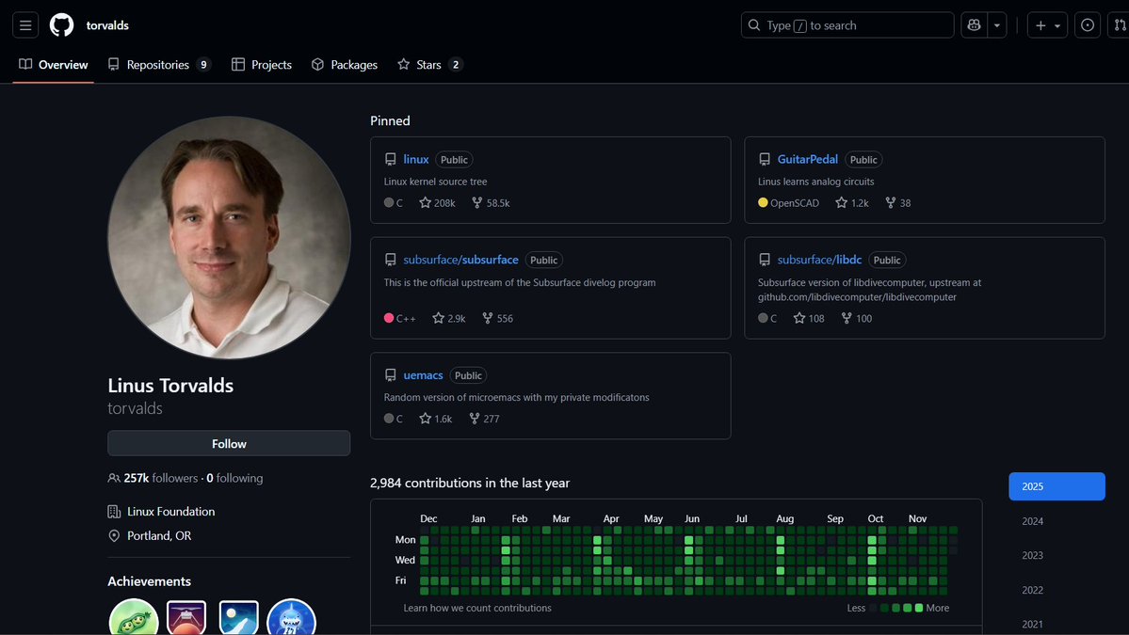Click the Mars rover achievement badge
This screenshot has width=1129, height=635.
click(186, 618)
